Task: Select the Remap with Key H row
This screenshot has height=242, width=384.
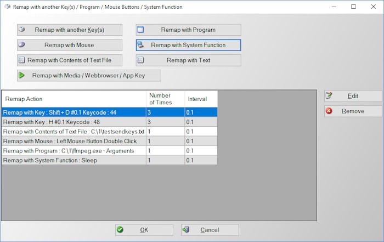Action: tap(74, 122)
